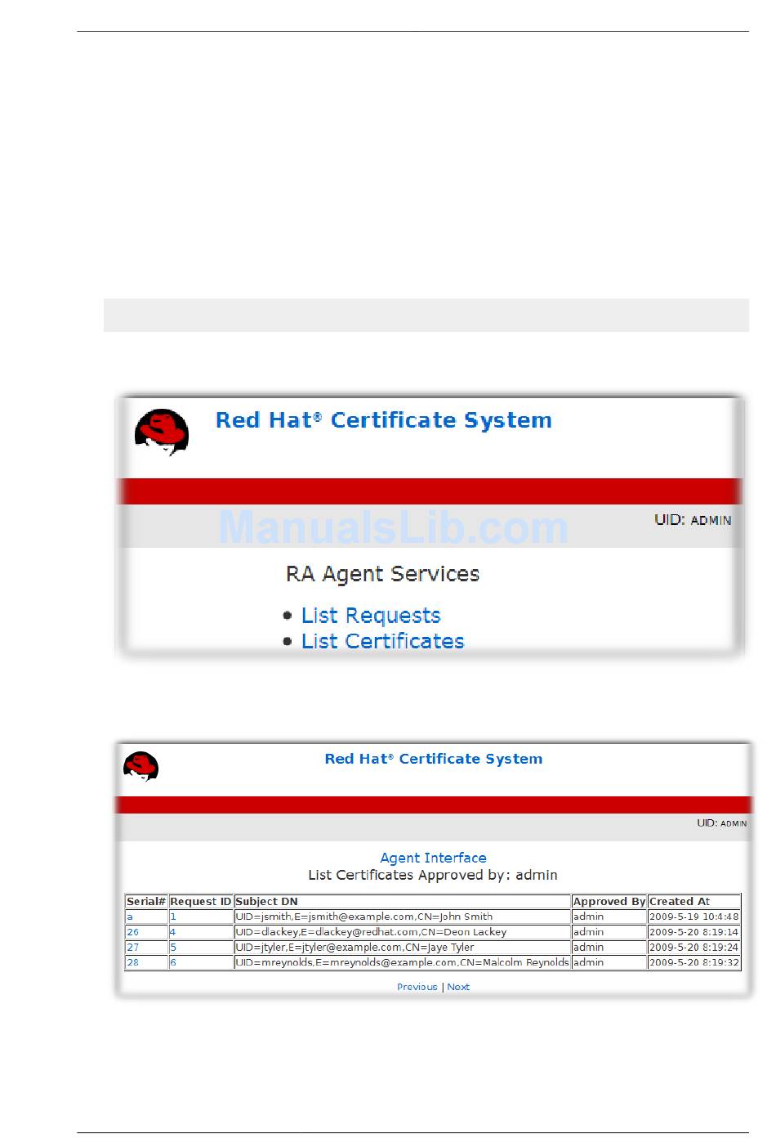Screen dimensions: 776x1143
Task: Click the Agent Interface link
Action: click(x=433, y=858)
